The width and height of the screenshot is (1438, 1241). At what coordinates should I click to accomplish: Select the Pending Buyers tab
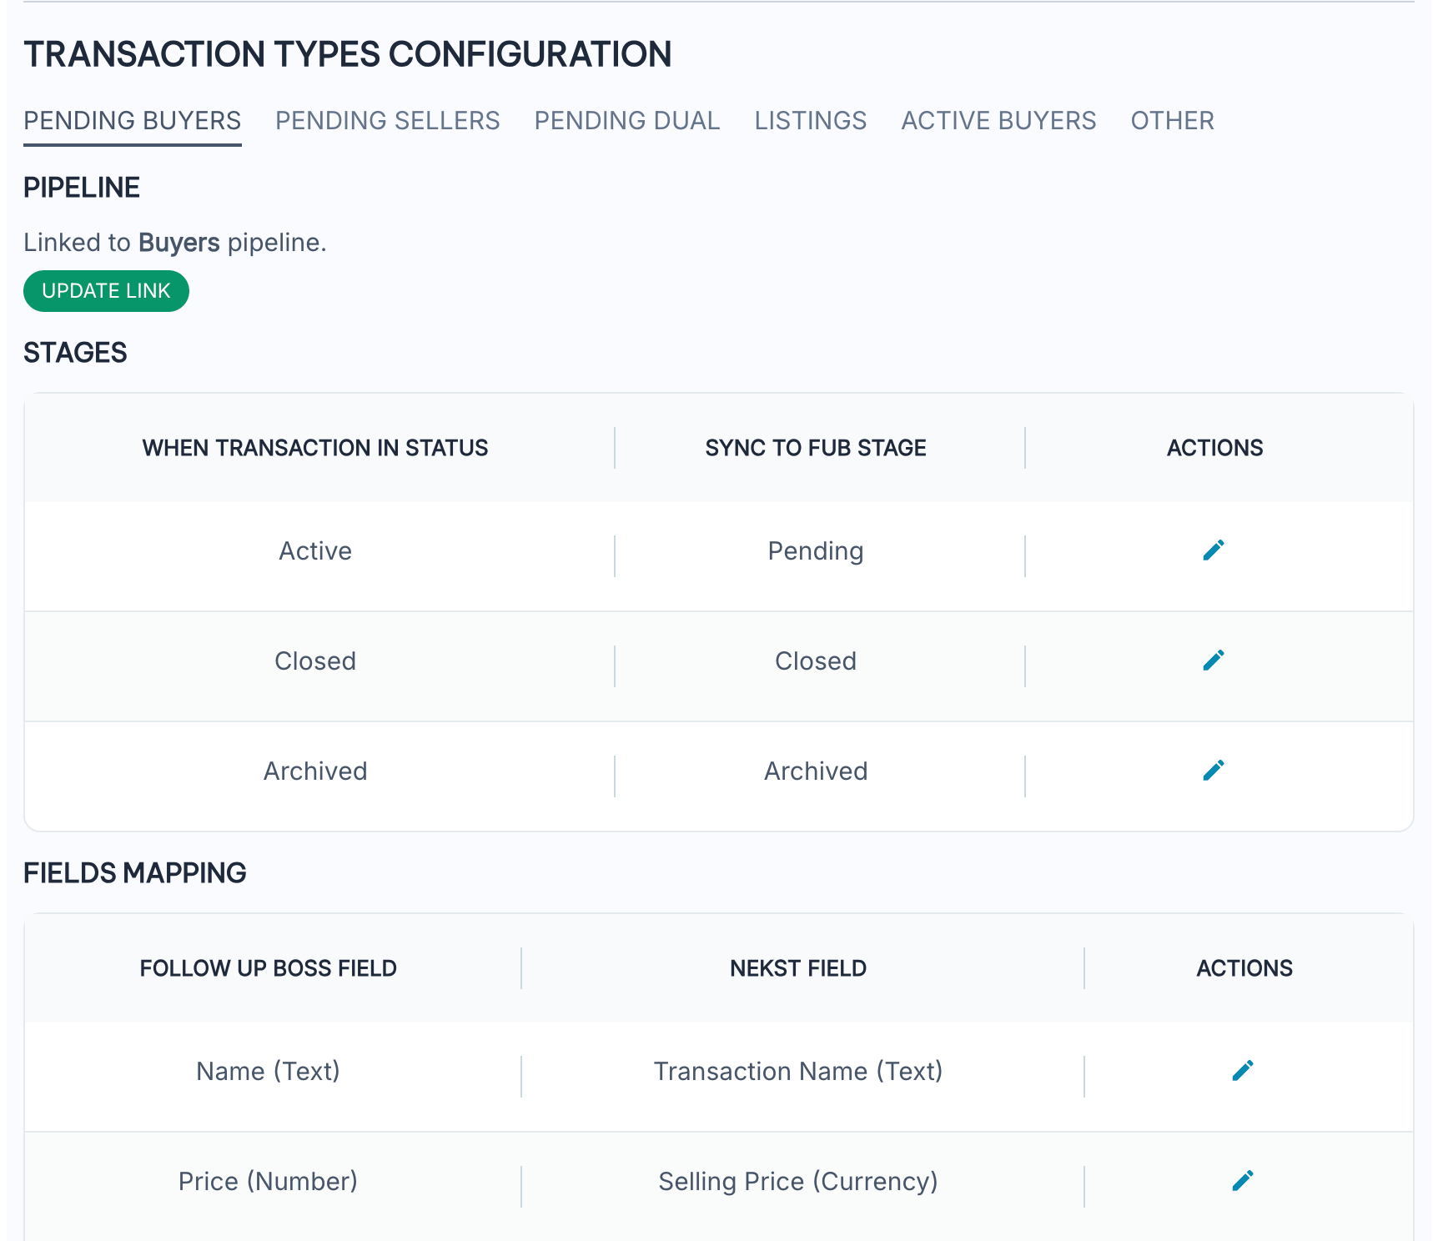click(x=132, y=121)
